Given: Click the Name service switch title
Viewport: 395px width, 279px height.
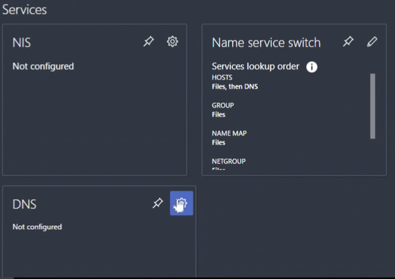Looking at the screenshot, I should click(266, 43).
